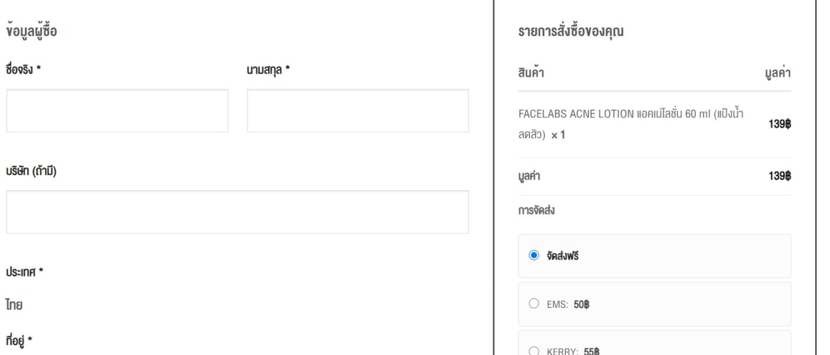Viewport: 830px width, 355px height.
Task: Click the ชื่อจริง first name input field
Action: [x=117, y=110]
